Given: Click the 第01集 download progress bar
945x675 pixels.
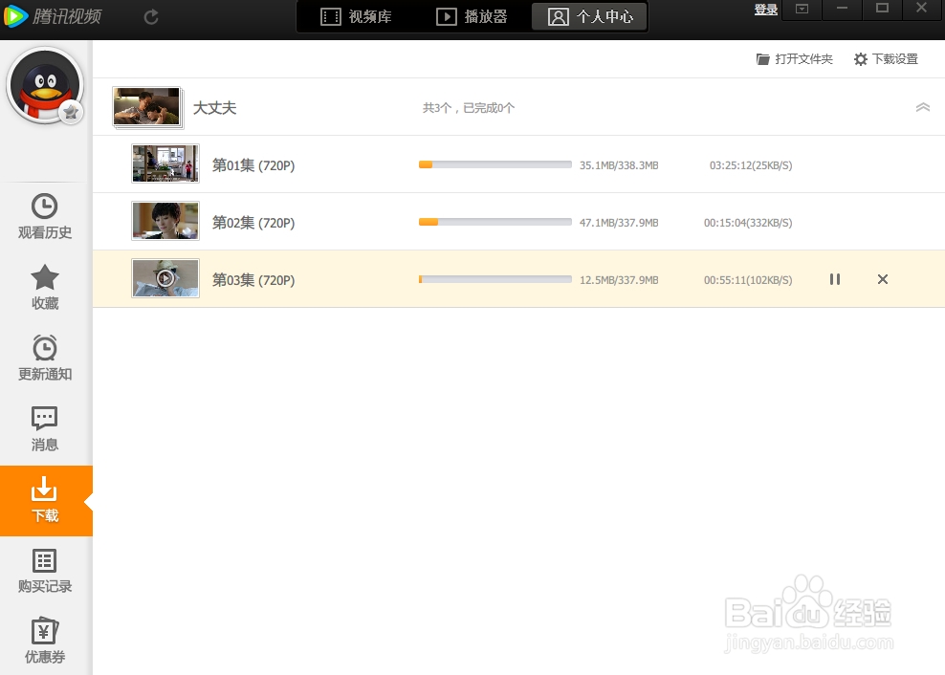Looking at the screenshot, I should coord(495,164).
